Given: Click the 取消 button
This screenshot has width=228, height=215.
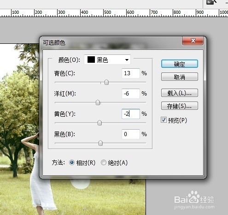Looking at the screenshot, I should pos(180,77).
